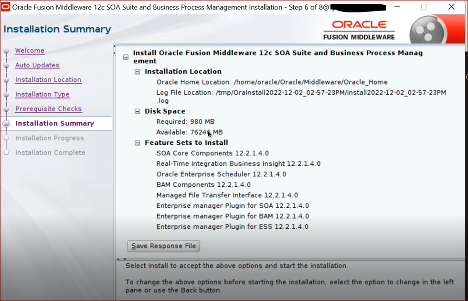Select Oracle Enterprise Scheduler 12.2.1.4.0
Image resolution: width=468 pixels, height=301 pixels.
(x=221, y=174)
